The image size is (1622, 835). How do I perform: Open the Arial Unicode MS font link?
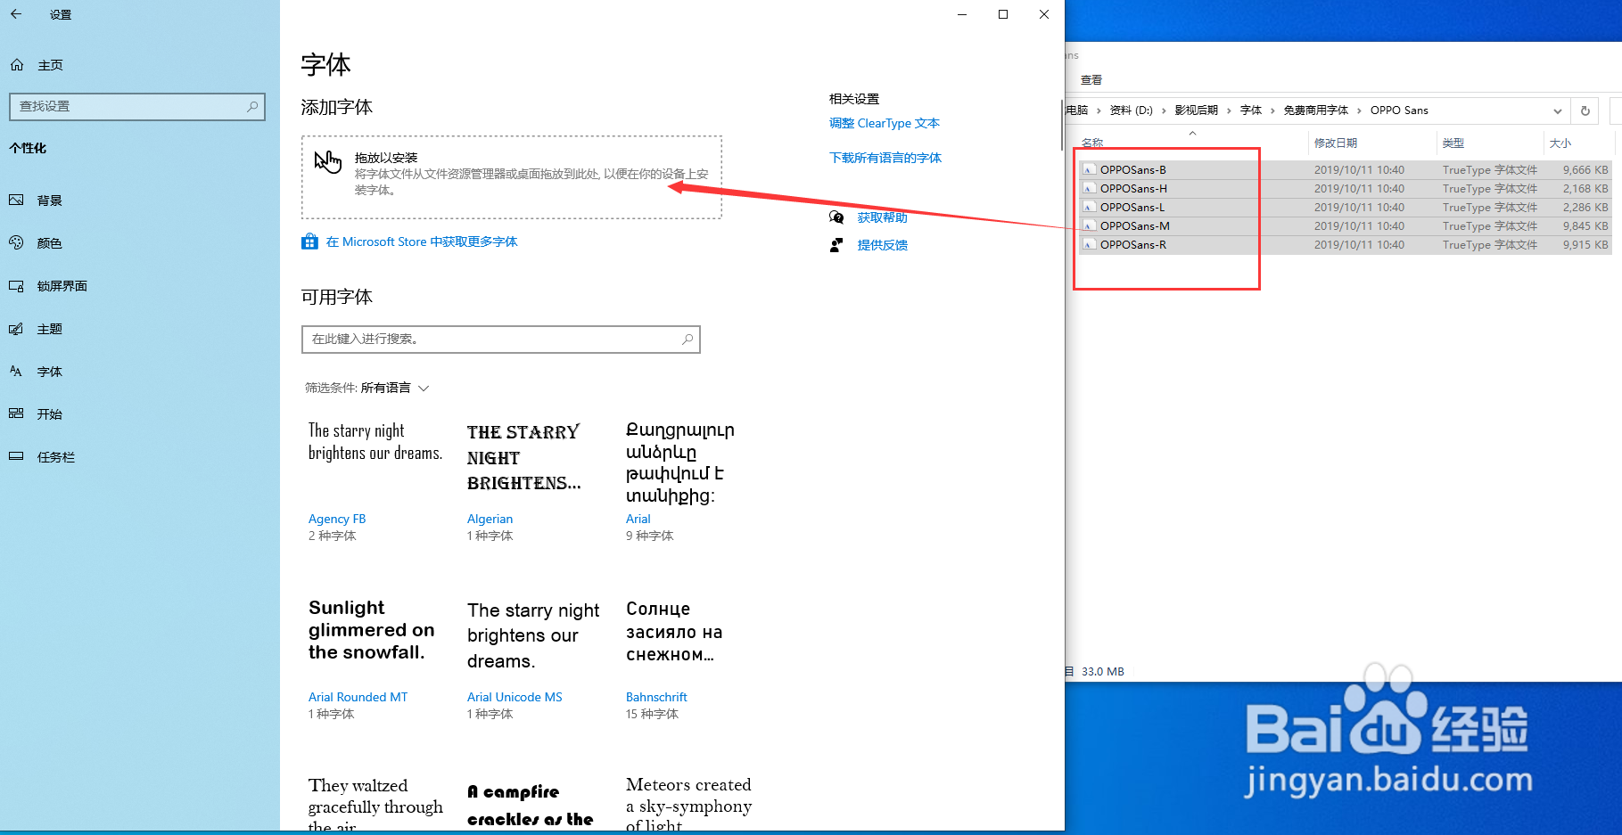pos(515,697)
